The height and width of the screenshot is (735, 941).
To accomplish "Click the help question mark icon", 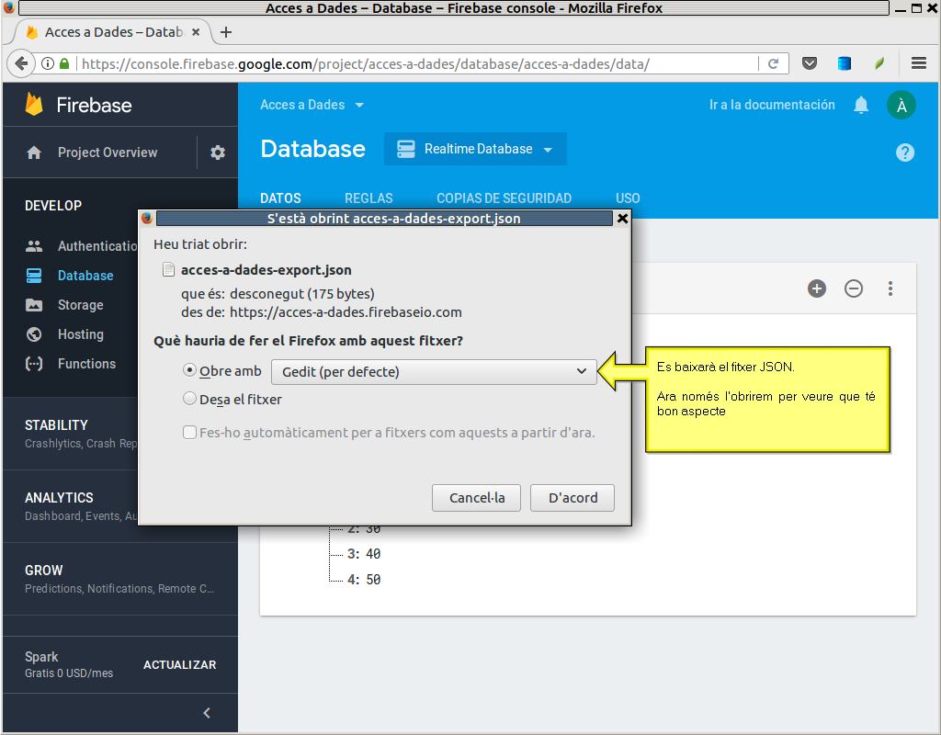I will tap(905, 153).
